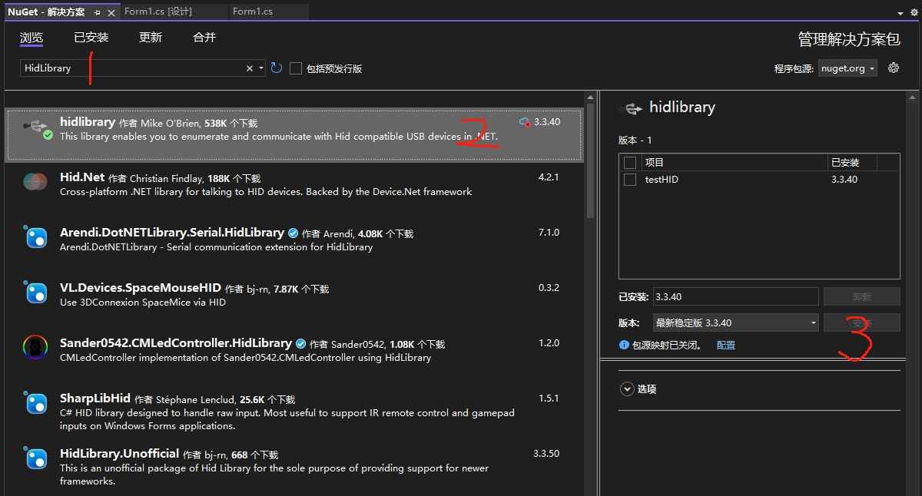The image size is (922, 496).
Task: Select the SharpLibHid package row
Action: pos(294,411)
